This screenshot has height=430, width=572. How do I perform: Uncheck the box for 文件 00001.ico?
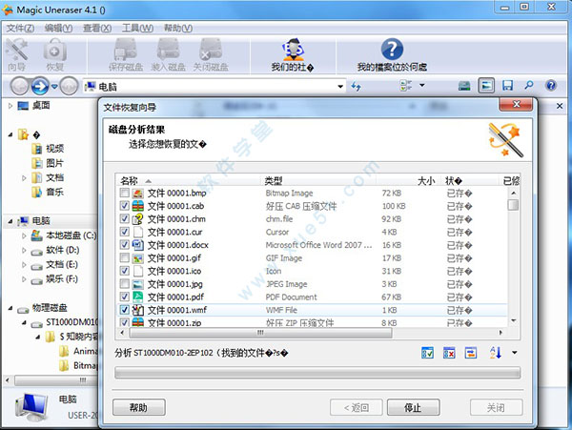[x=124, y=271]
